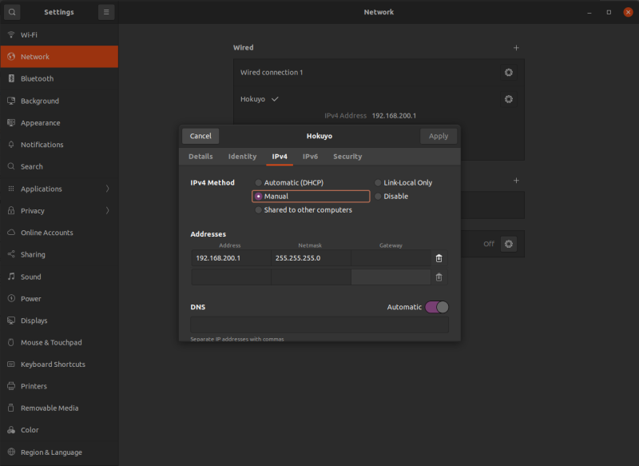
Task: Switch to the Security tab
Action: pyautogui.click(x=347, y=157)
